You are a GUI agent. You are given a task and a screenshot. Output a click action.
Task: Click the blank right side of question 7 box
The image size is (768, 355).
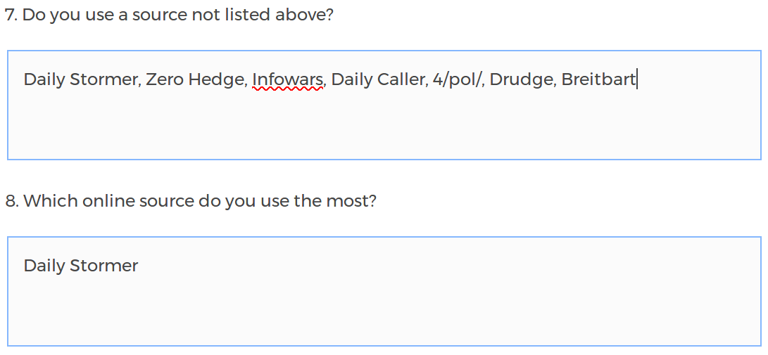704,105
